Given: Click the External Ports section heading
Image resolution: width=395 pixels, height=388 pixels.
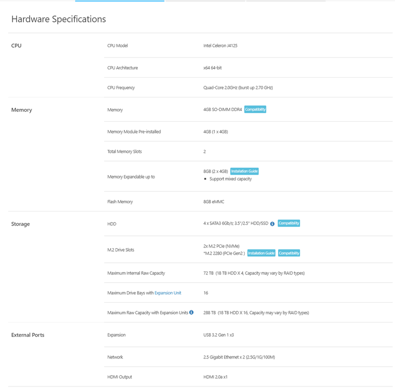Looking at the screenshot, I should tap(28, 335).
